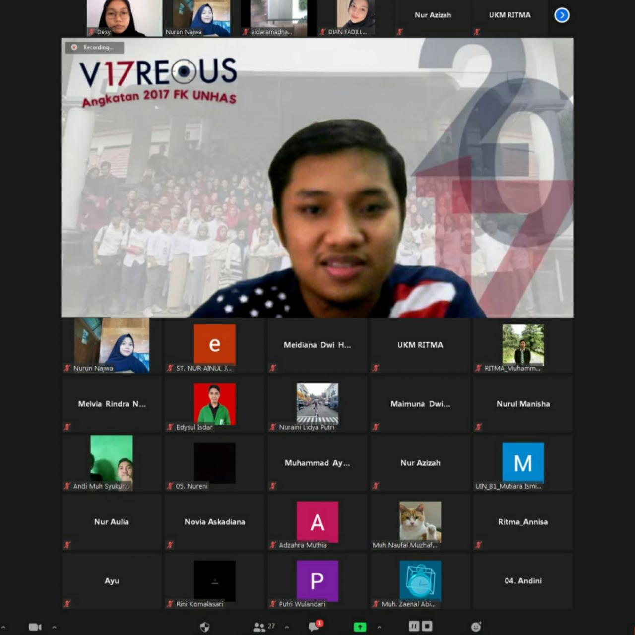Click the camera video icon in toolbar

(x=35, y=627)
